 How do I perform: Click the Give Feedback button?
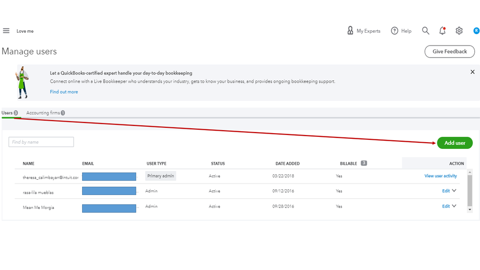click(x=449, y=51)
